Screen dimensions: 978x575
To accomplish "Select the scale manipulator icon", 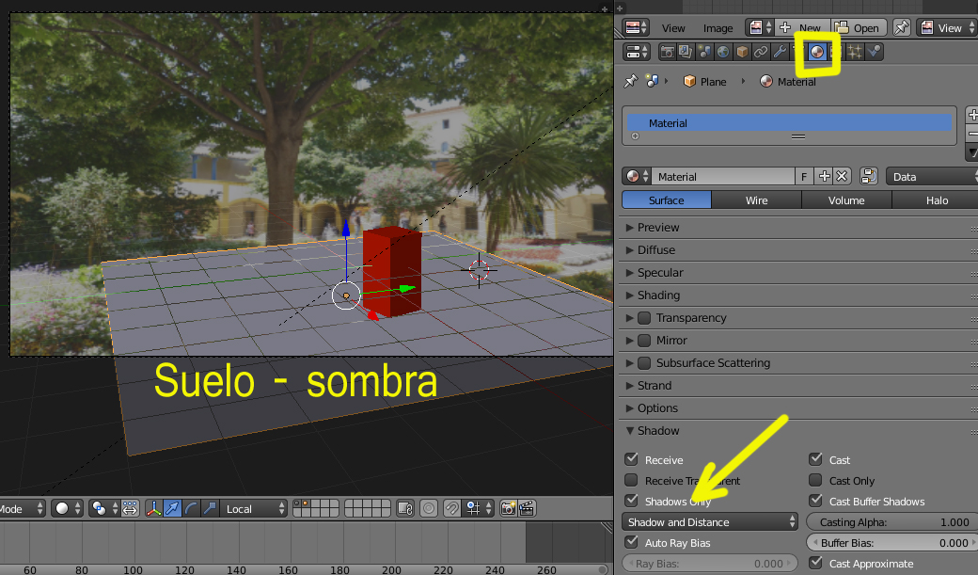I will [210, 508].
